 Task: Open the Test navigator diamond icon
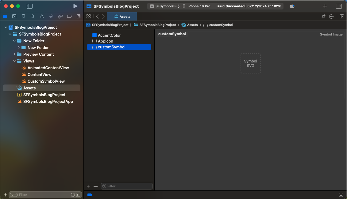pos(51,16)
